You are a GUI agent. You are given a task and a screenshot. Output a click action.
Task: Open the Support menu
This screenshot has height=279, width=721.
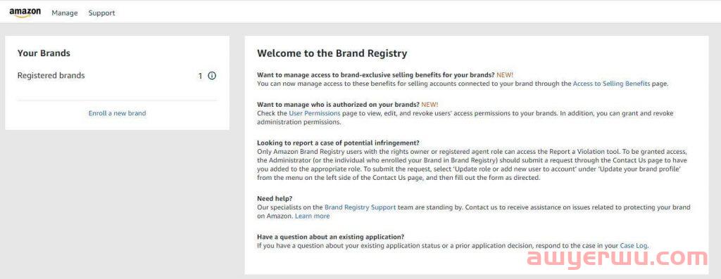[101, 13]
